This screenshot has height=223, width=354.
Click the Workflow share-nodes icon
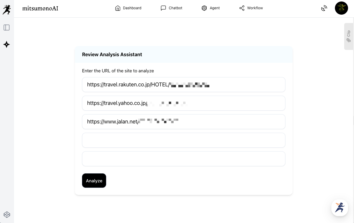point(242,8)
